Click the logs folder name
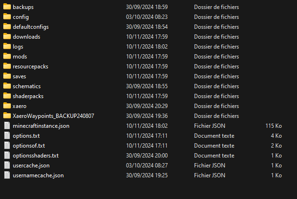 coord(18,47)
